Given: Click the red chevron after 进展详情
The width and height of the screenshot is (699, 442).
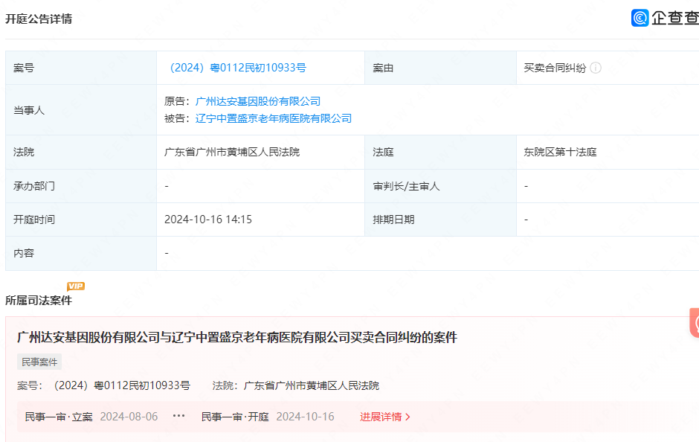Looking at the screenshot, I should tap(407, 417).
